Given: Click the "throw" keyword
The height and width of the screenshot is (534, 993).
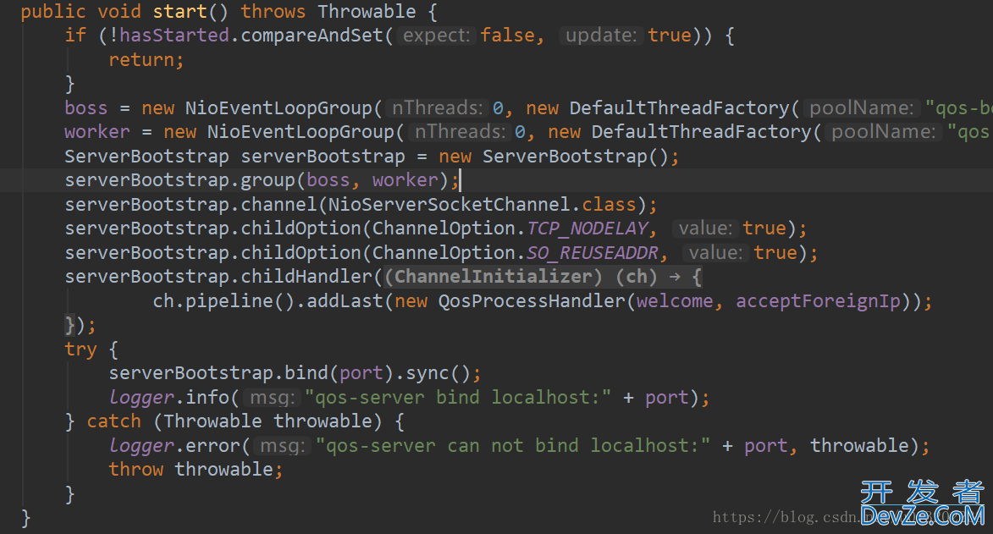Looking at the screenshot, I should coord(135,470).
